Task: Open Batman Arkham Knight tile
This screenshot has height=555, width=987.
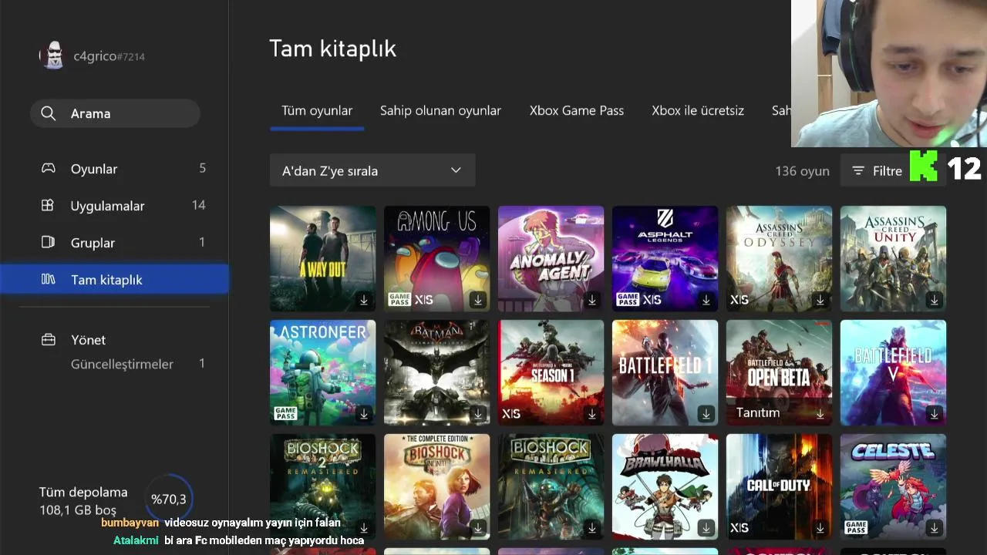Action: 436,372
